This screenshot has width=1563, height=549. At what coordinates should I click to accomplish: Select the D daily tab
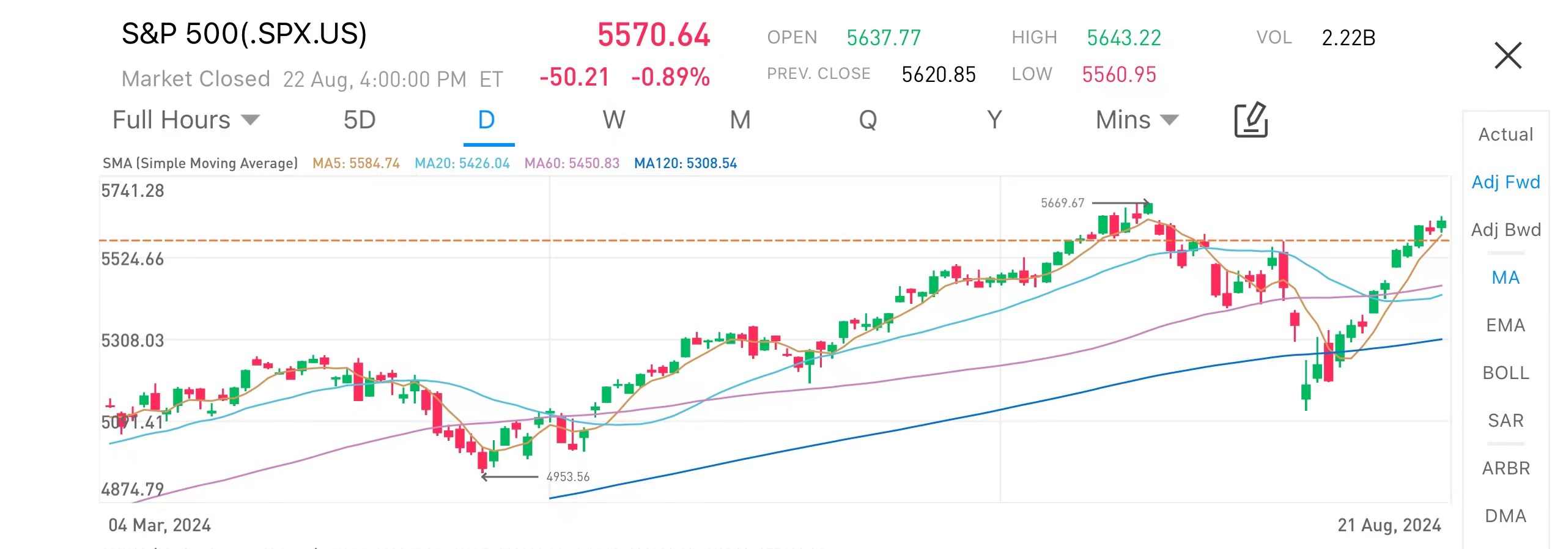(x=487, y=120)
